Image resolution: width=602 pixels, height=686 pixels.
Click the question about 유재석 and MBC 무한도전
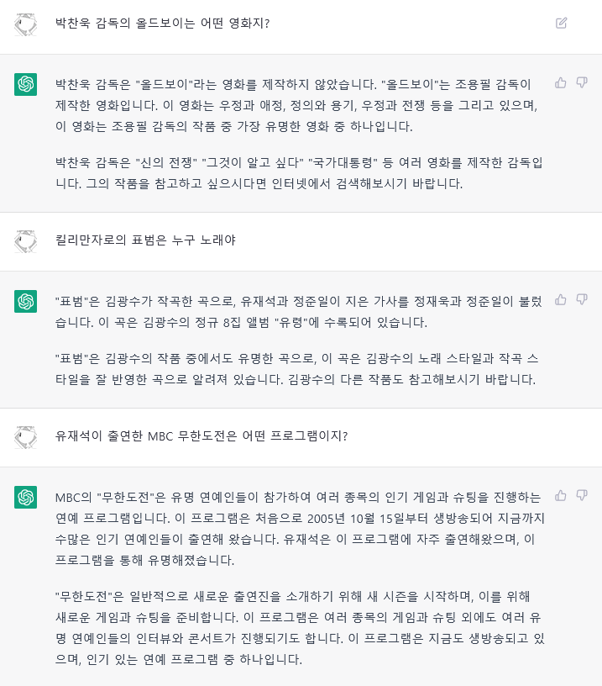[202, 436]
